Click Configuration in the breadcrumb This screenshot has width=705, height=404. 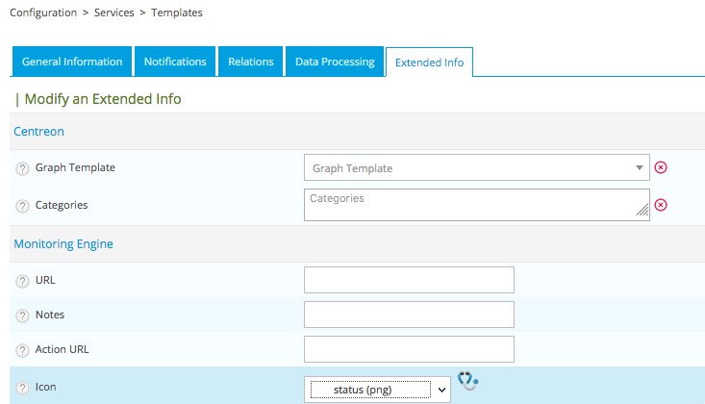[42, 13]
